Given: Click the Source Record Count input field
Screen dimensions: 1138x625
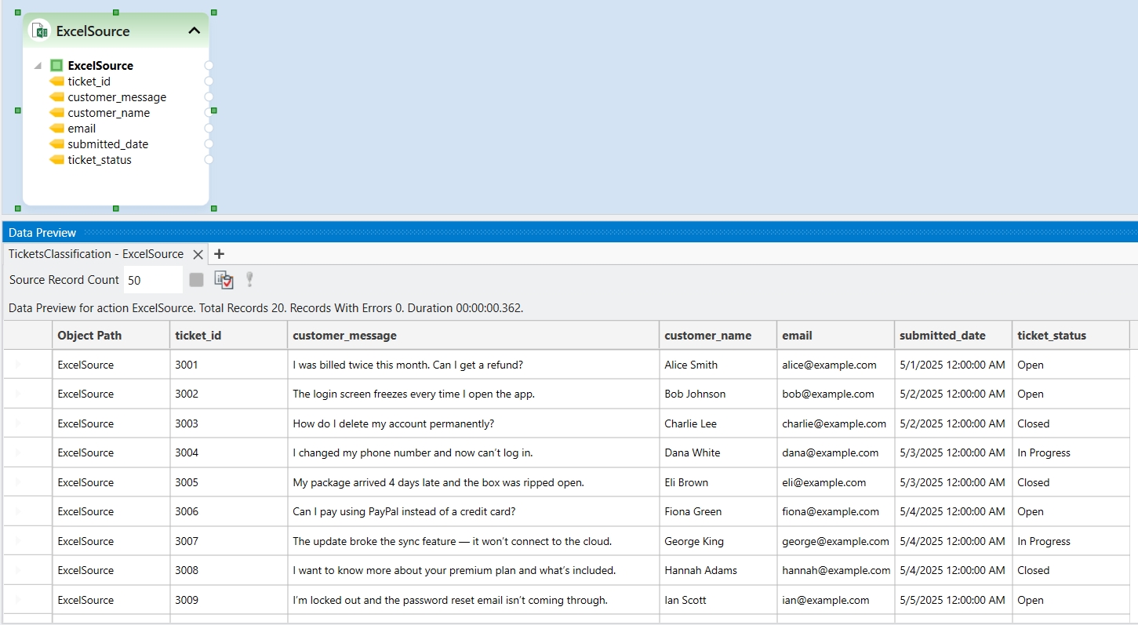Looking at the screenshot, I should (x=153, y=280).
